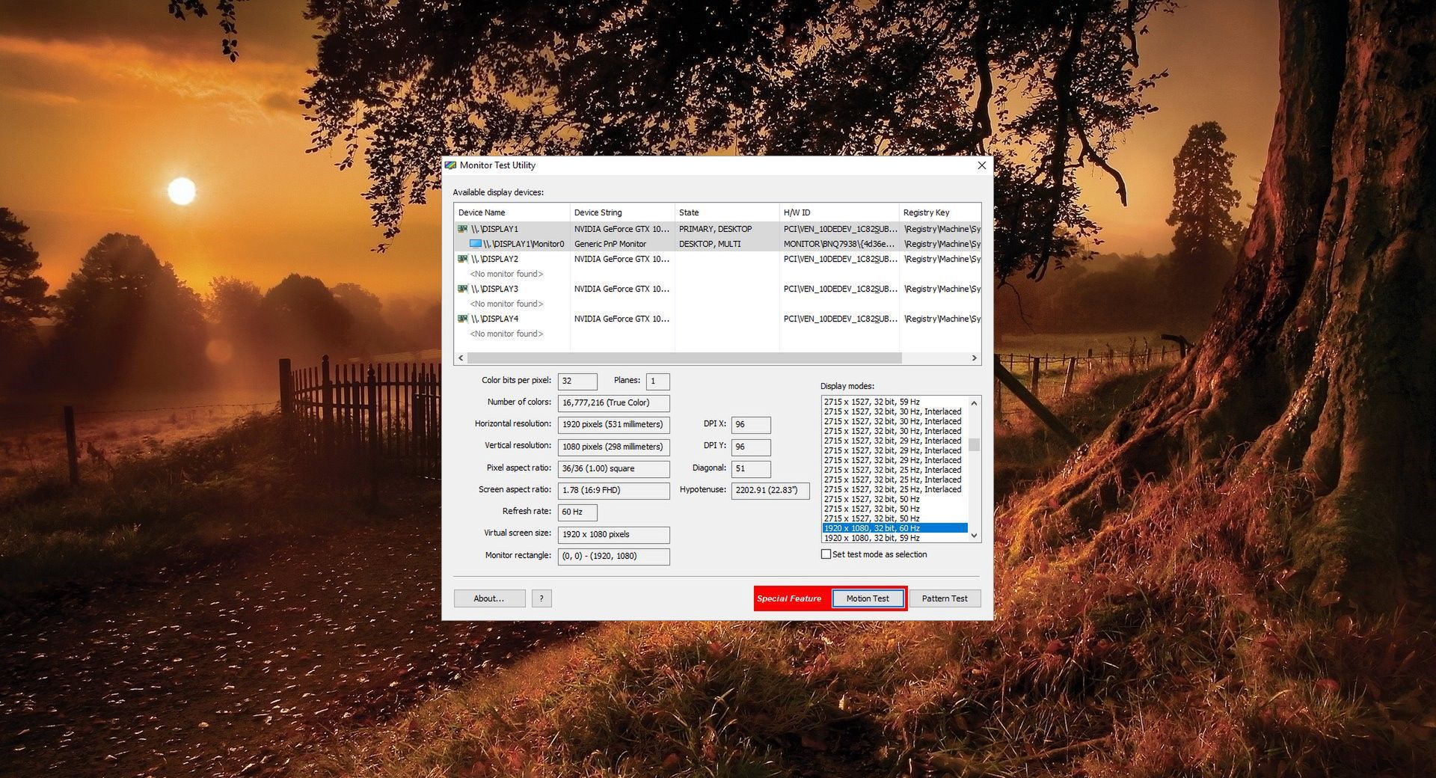
Task: Click the ? help button
Action: coord(541,598)
